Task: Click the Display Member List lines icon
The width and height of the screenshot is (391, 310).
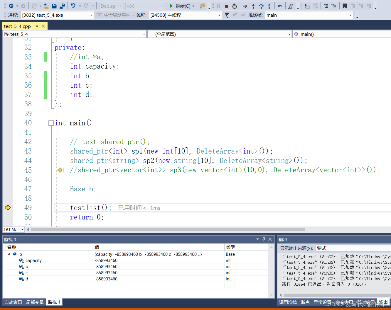Action: [x=326, y=6]
